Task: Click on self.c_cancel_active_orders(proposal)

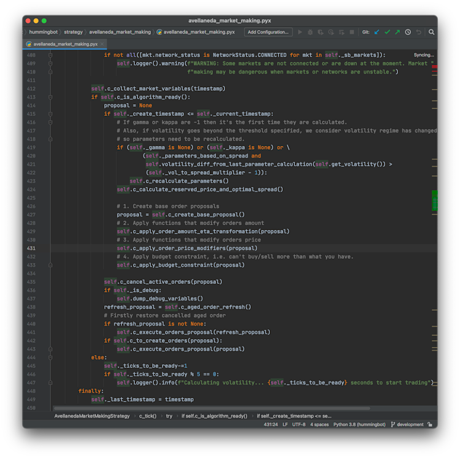Action: (163, 282)
